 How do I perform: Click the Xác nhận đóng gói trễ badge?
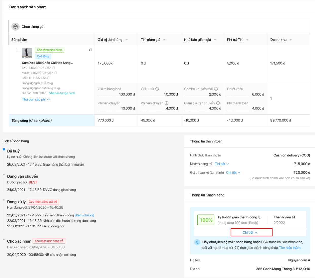pyautogui.click(x=43, y=202)
